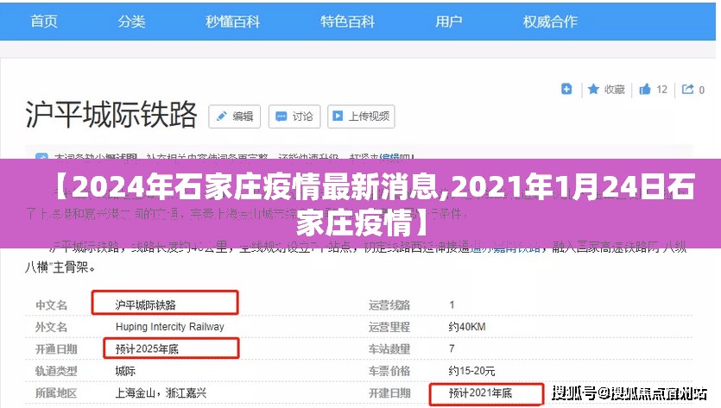Select 特色百科 from the top navigation

point(346,21)
